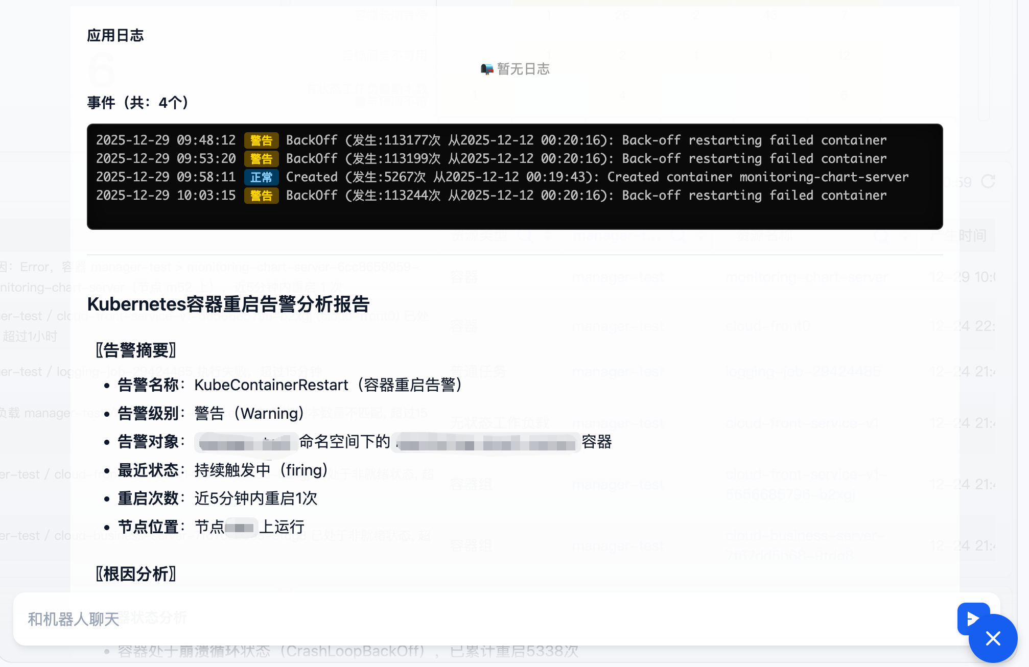Click the Kubernetes容器重启告警分析报告 title
The width and height of the screenshot is (1029, 667).
point(228,304)
